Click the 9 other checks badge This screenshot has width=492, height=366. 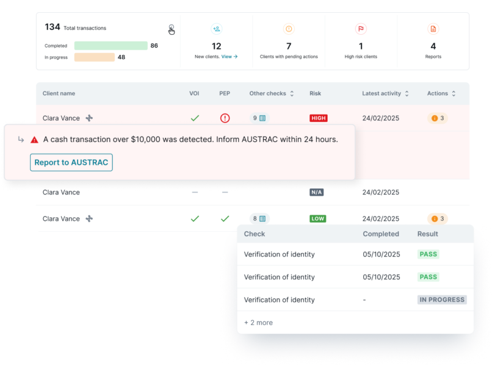[259, 118]
